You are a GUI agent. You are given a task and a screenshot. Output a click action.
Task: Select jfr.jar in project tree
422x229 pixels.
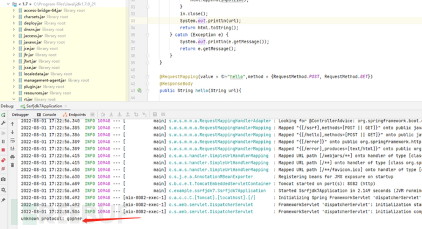28,55
